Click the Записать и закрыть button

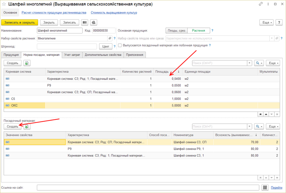pos(19,23)
